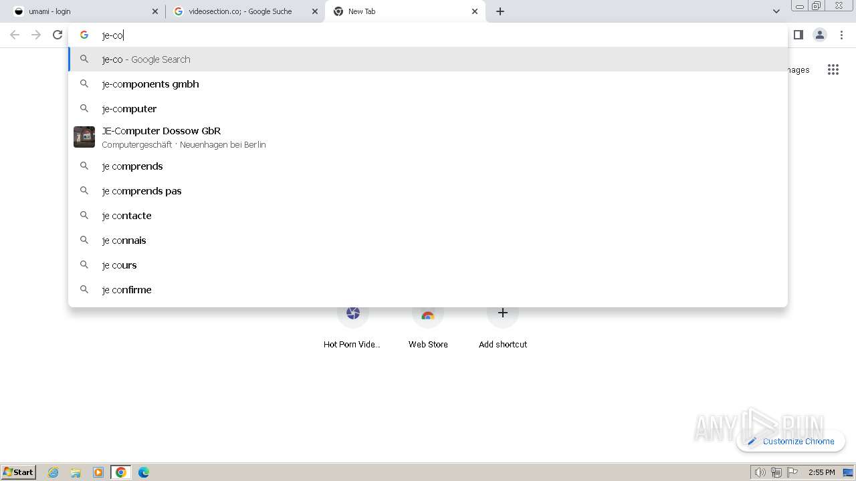Click the Customize Chrome button

tap(791, 441)
